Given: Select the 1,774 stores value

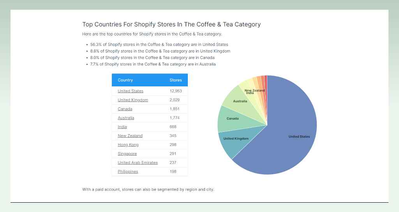Looking at the screenshot, I should 175,118.
